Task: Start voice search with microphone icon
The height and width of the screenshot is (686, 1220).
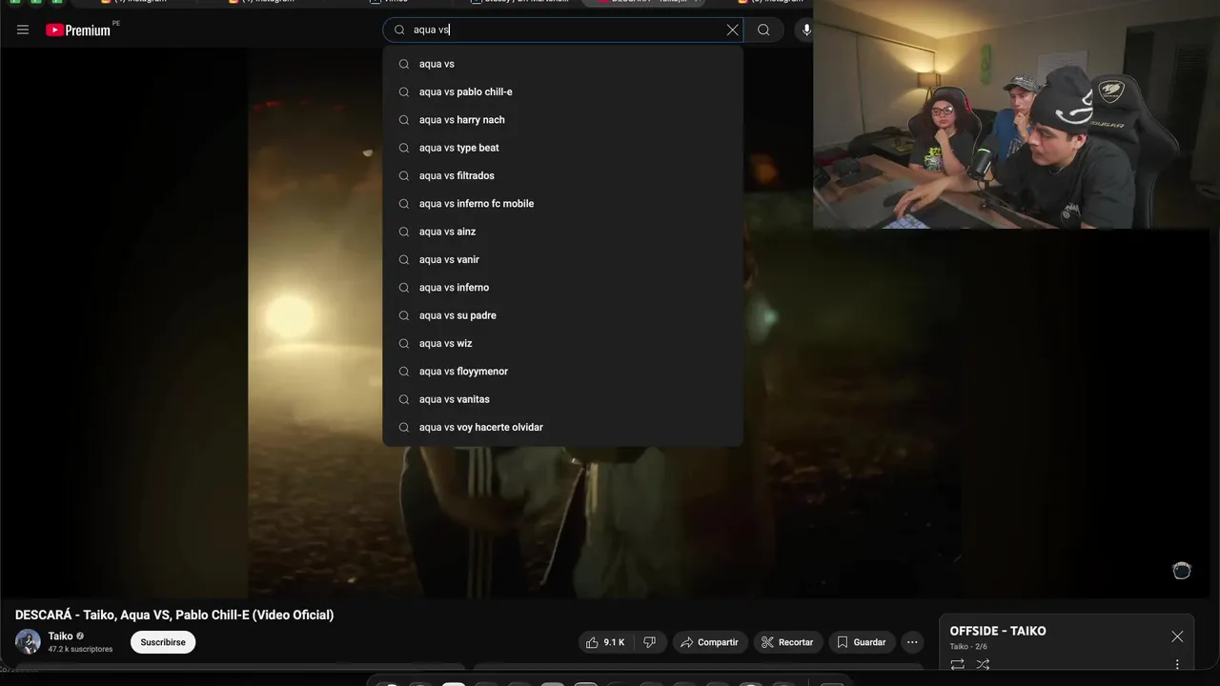Action: click(x=806, y=30)
